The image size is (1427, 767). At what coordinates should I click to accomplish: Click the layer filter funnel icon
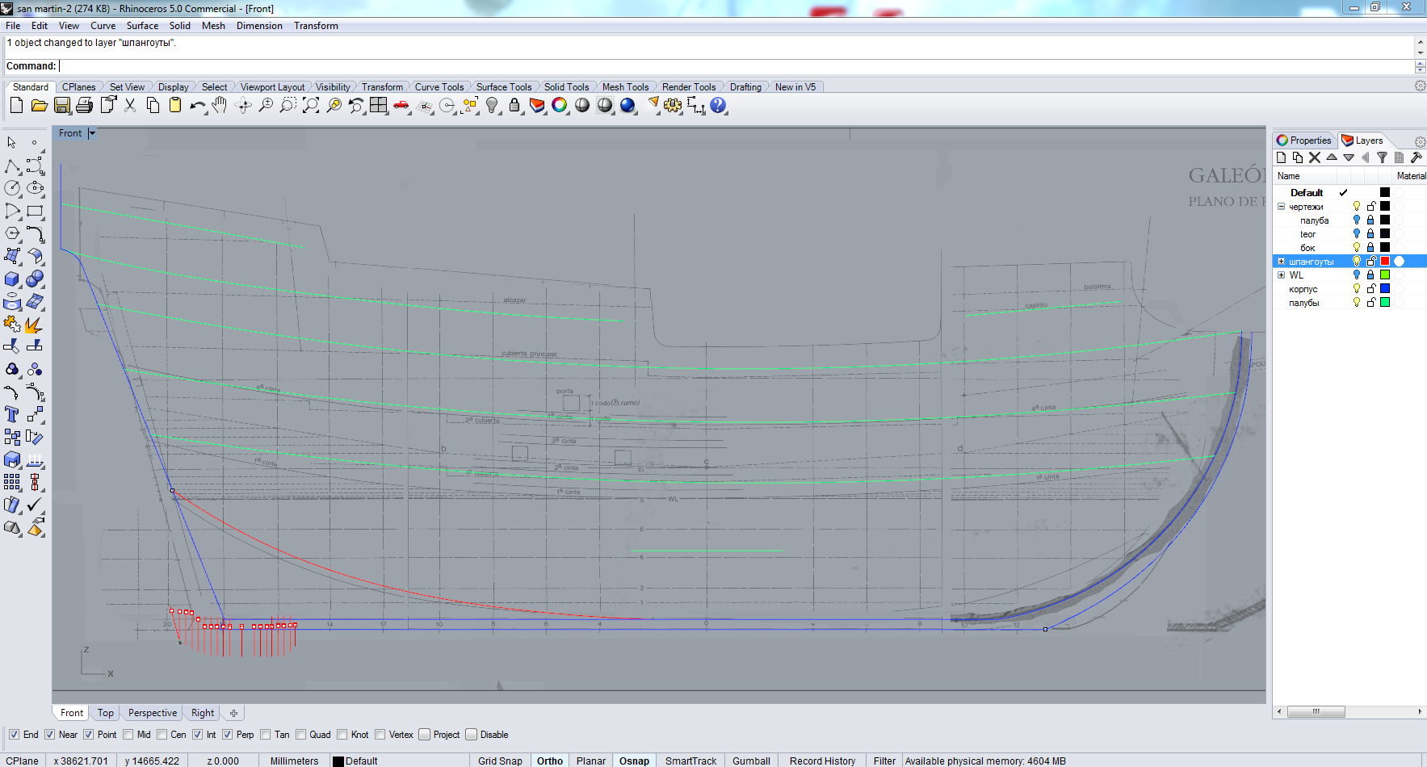click(x=1382, y=157)
